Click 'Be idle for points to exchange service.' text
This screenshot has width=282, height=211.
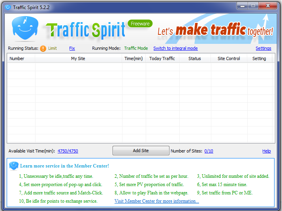pos(62,201)
